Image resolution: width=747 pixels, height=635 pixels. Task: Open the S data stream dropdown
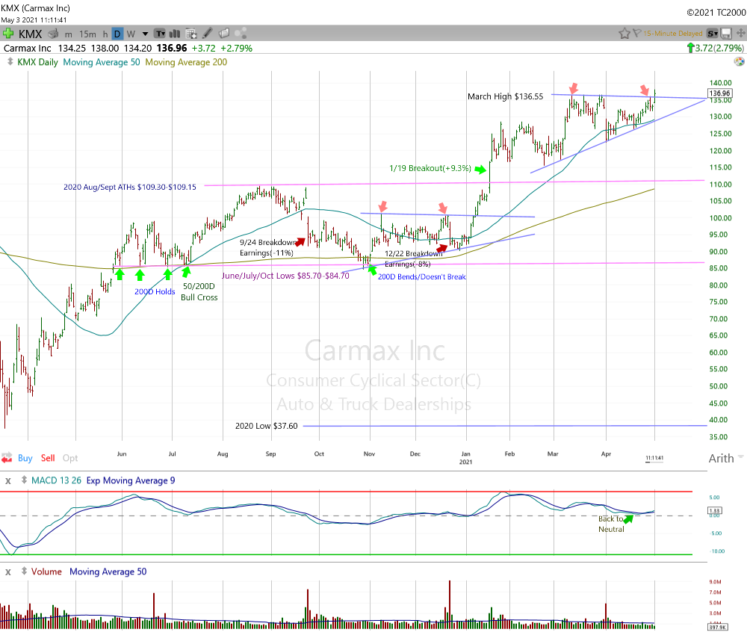tap(712, 34)
